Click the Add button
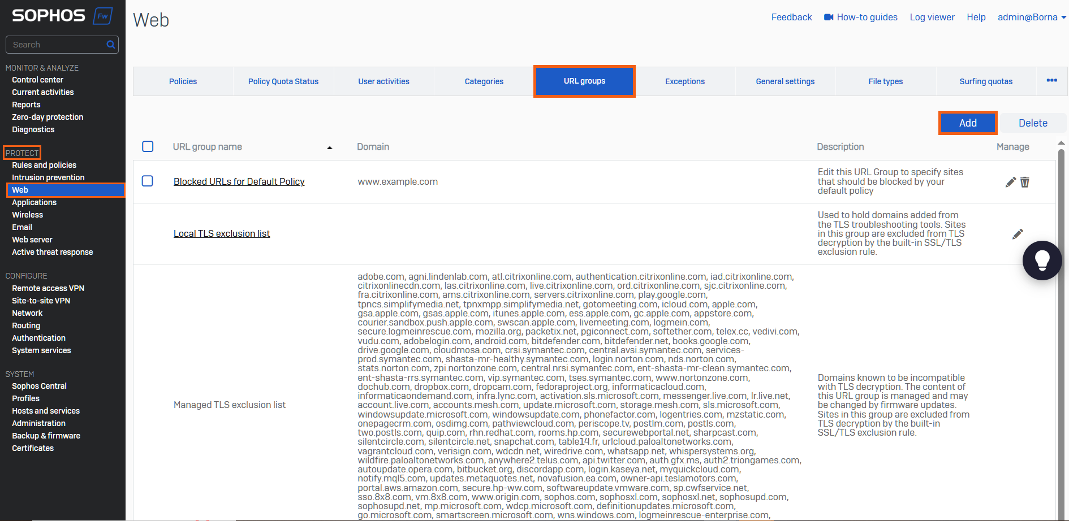Image resolution: width=1069 pixels, height=521 pixels. [x=968, y=123]
